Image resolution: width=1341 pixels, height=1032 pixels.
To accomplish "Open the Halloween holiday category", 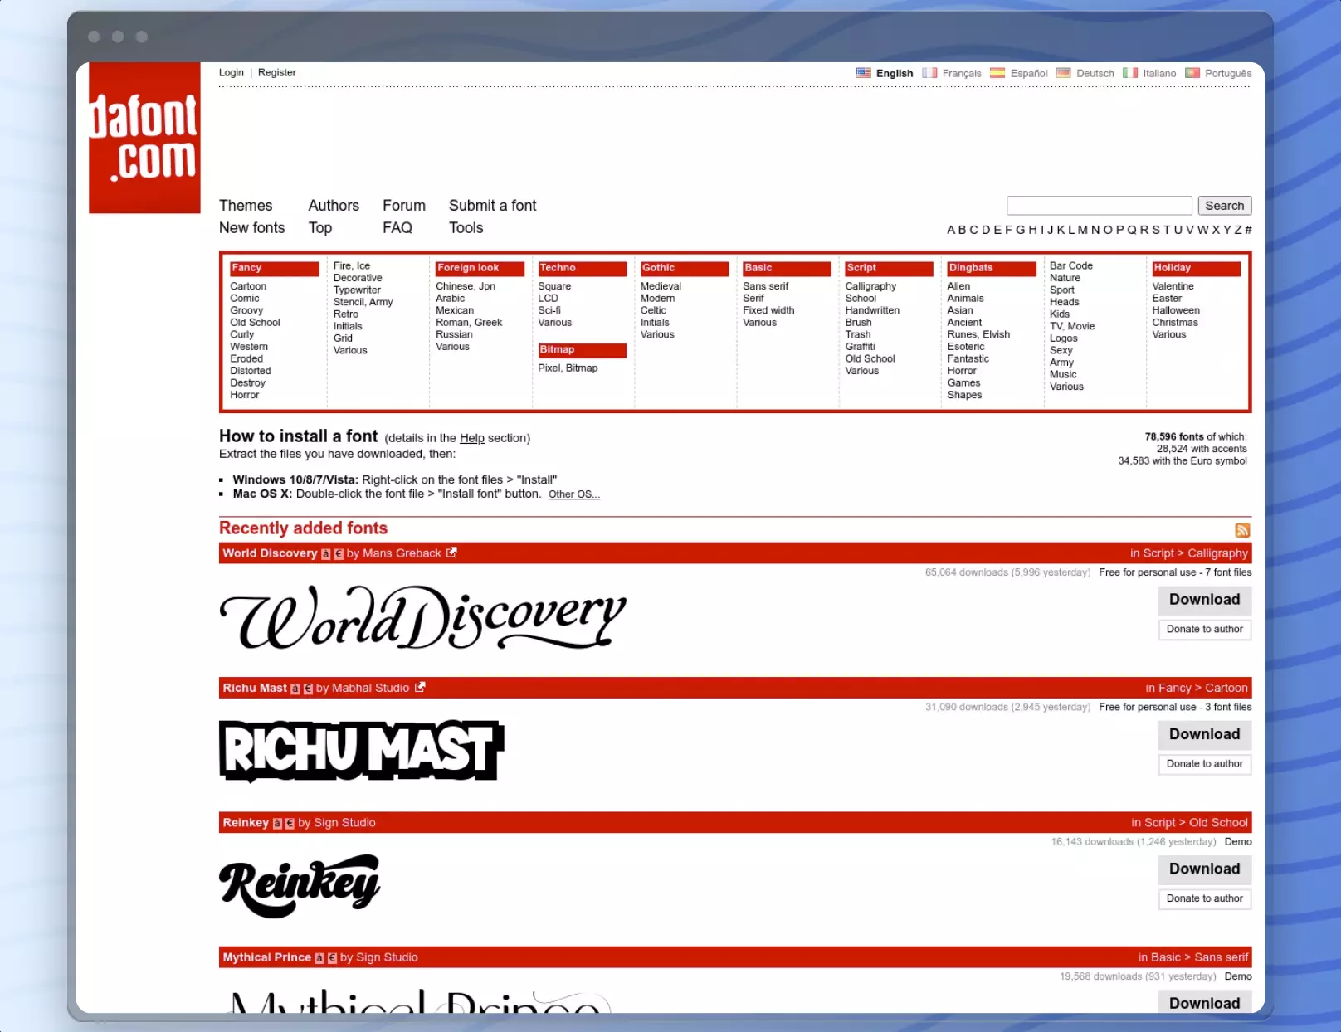I will [x=1175, y=310].
